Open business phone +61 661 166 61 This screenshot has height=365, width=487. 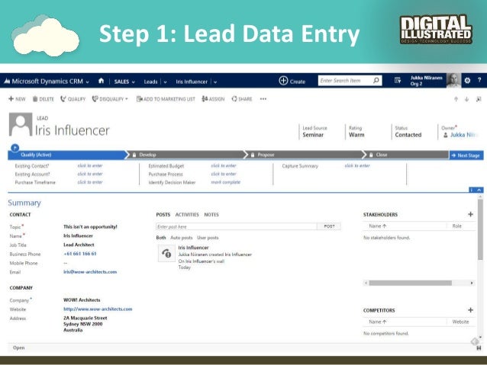(80, 254)
